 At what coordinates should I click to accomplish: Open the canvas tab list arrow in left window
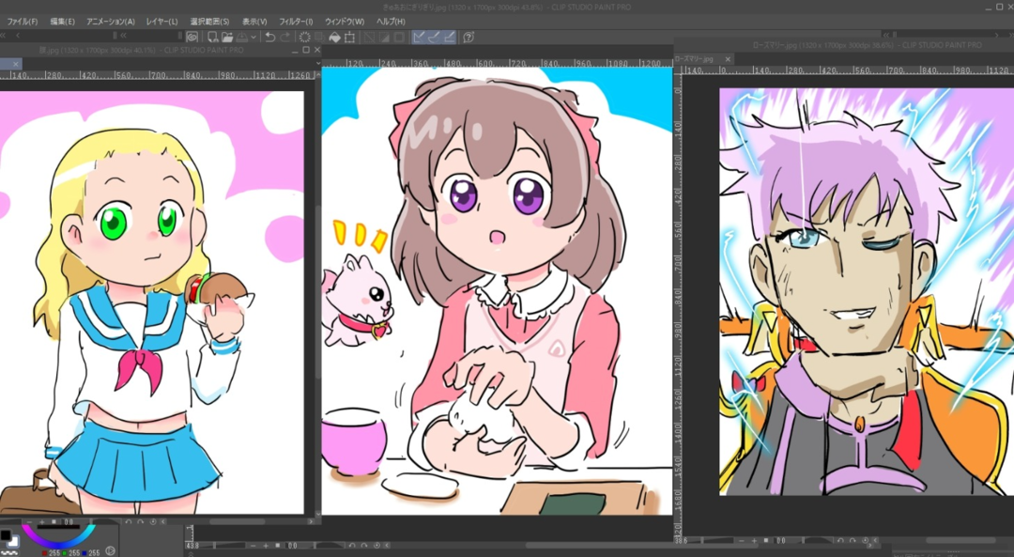pos(317,63)
